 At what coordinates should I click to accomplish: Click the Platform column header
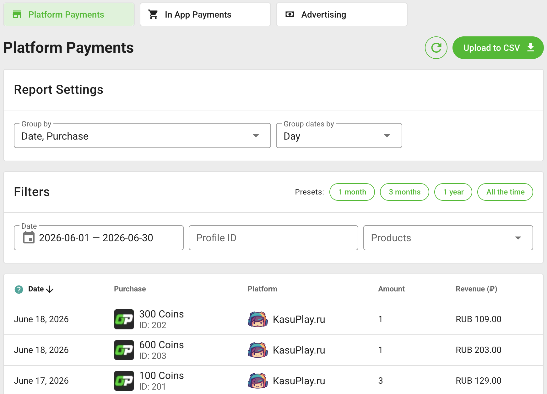[262, 289]
